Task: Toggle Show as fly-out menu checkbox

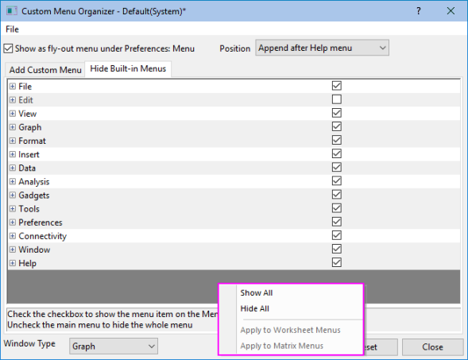Action: (8, 48)
